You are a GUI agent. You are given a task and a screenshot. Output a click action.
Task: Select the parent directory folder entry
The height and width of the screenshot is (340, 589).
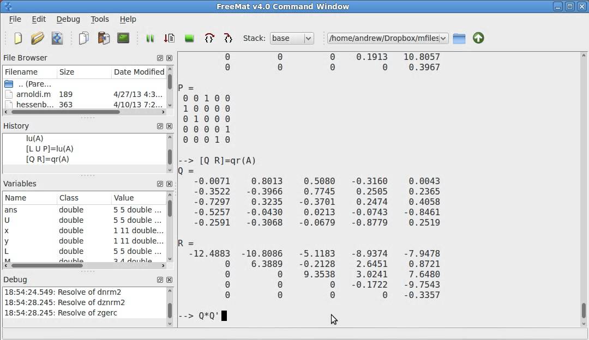point(85,84)
